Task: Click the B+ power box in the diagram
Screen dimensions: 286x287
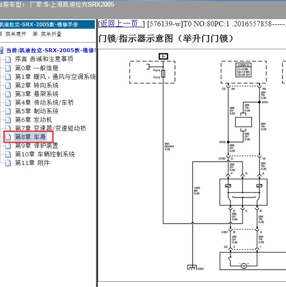Action: (x=163, y=56)
